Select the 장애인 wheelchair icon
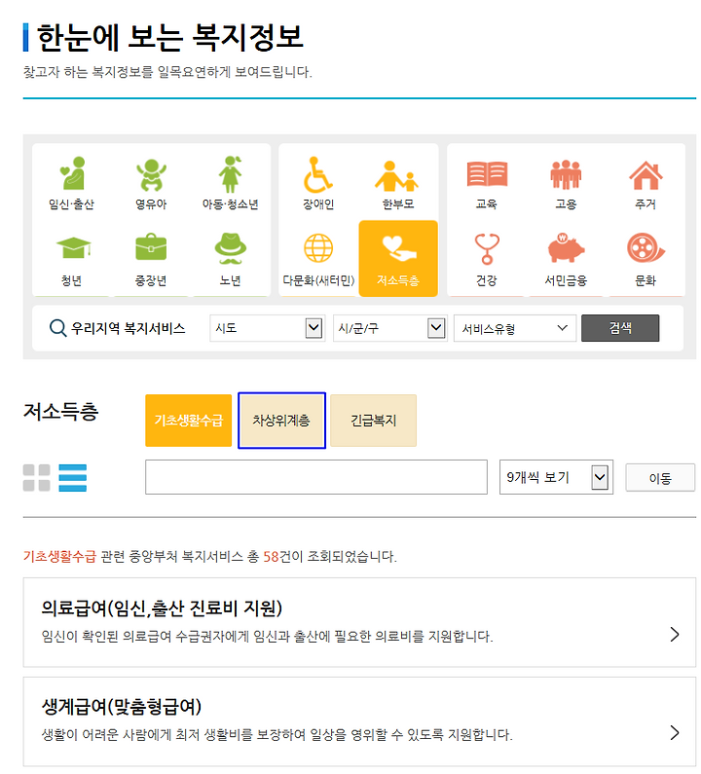 318,174
